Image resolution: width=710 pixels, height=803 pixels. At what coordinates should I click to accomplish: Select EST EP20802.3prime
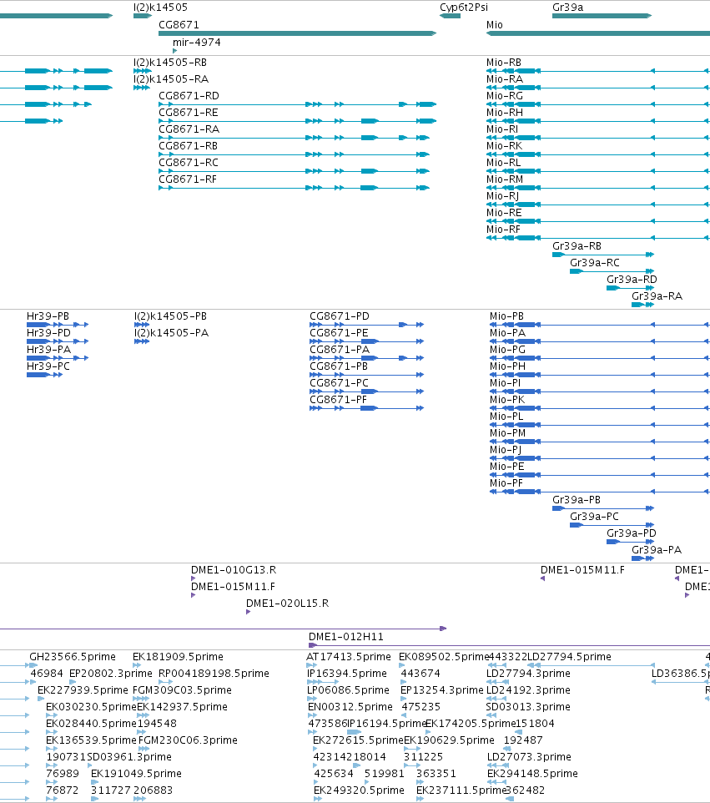tap(111, 674)
